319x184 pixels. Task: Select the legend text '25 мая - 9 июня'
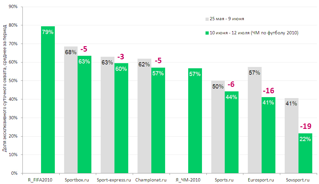point(227,19)
